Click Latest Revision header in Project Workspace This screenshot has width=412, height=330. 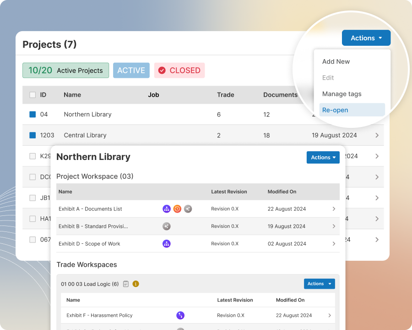point(229,192)
